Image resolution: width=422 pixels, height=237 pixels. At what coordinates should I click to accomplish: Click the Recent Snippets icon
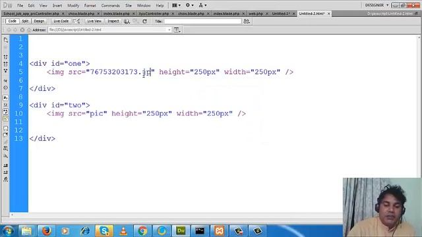click(6, 149)
